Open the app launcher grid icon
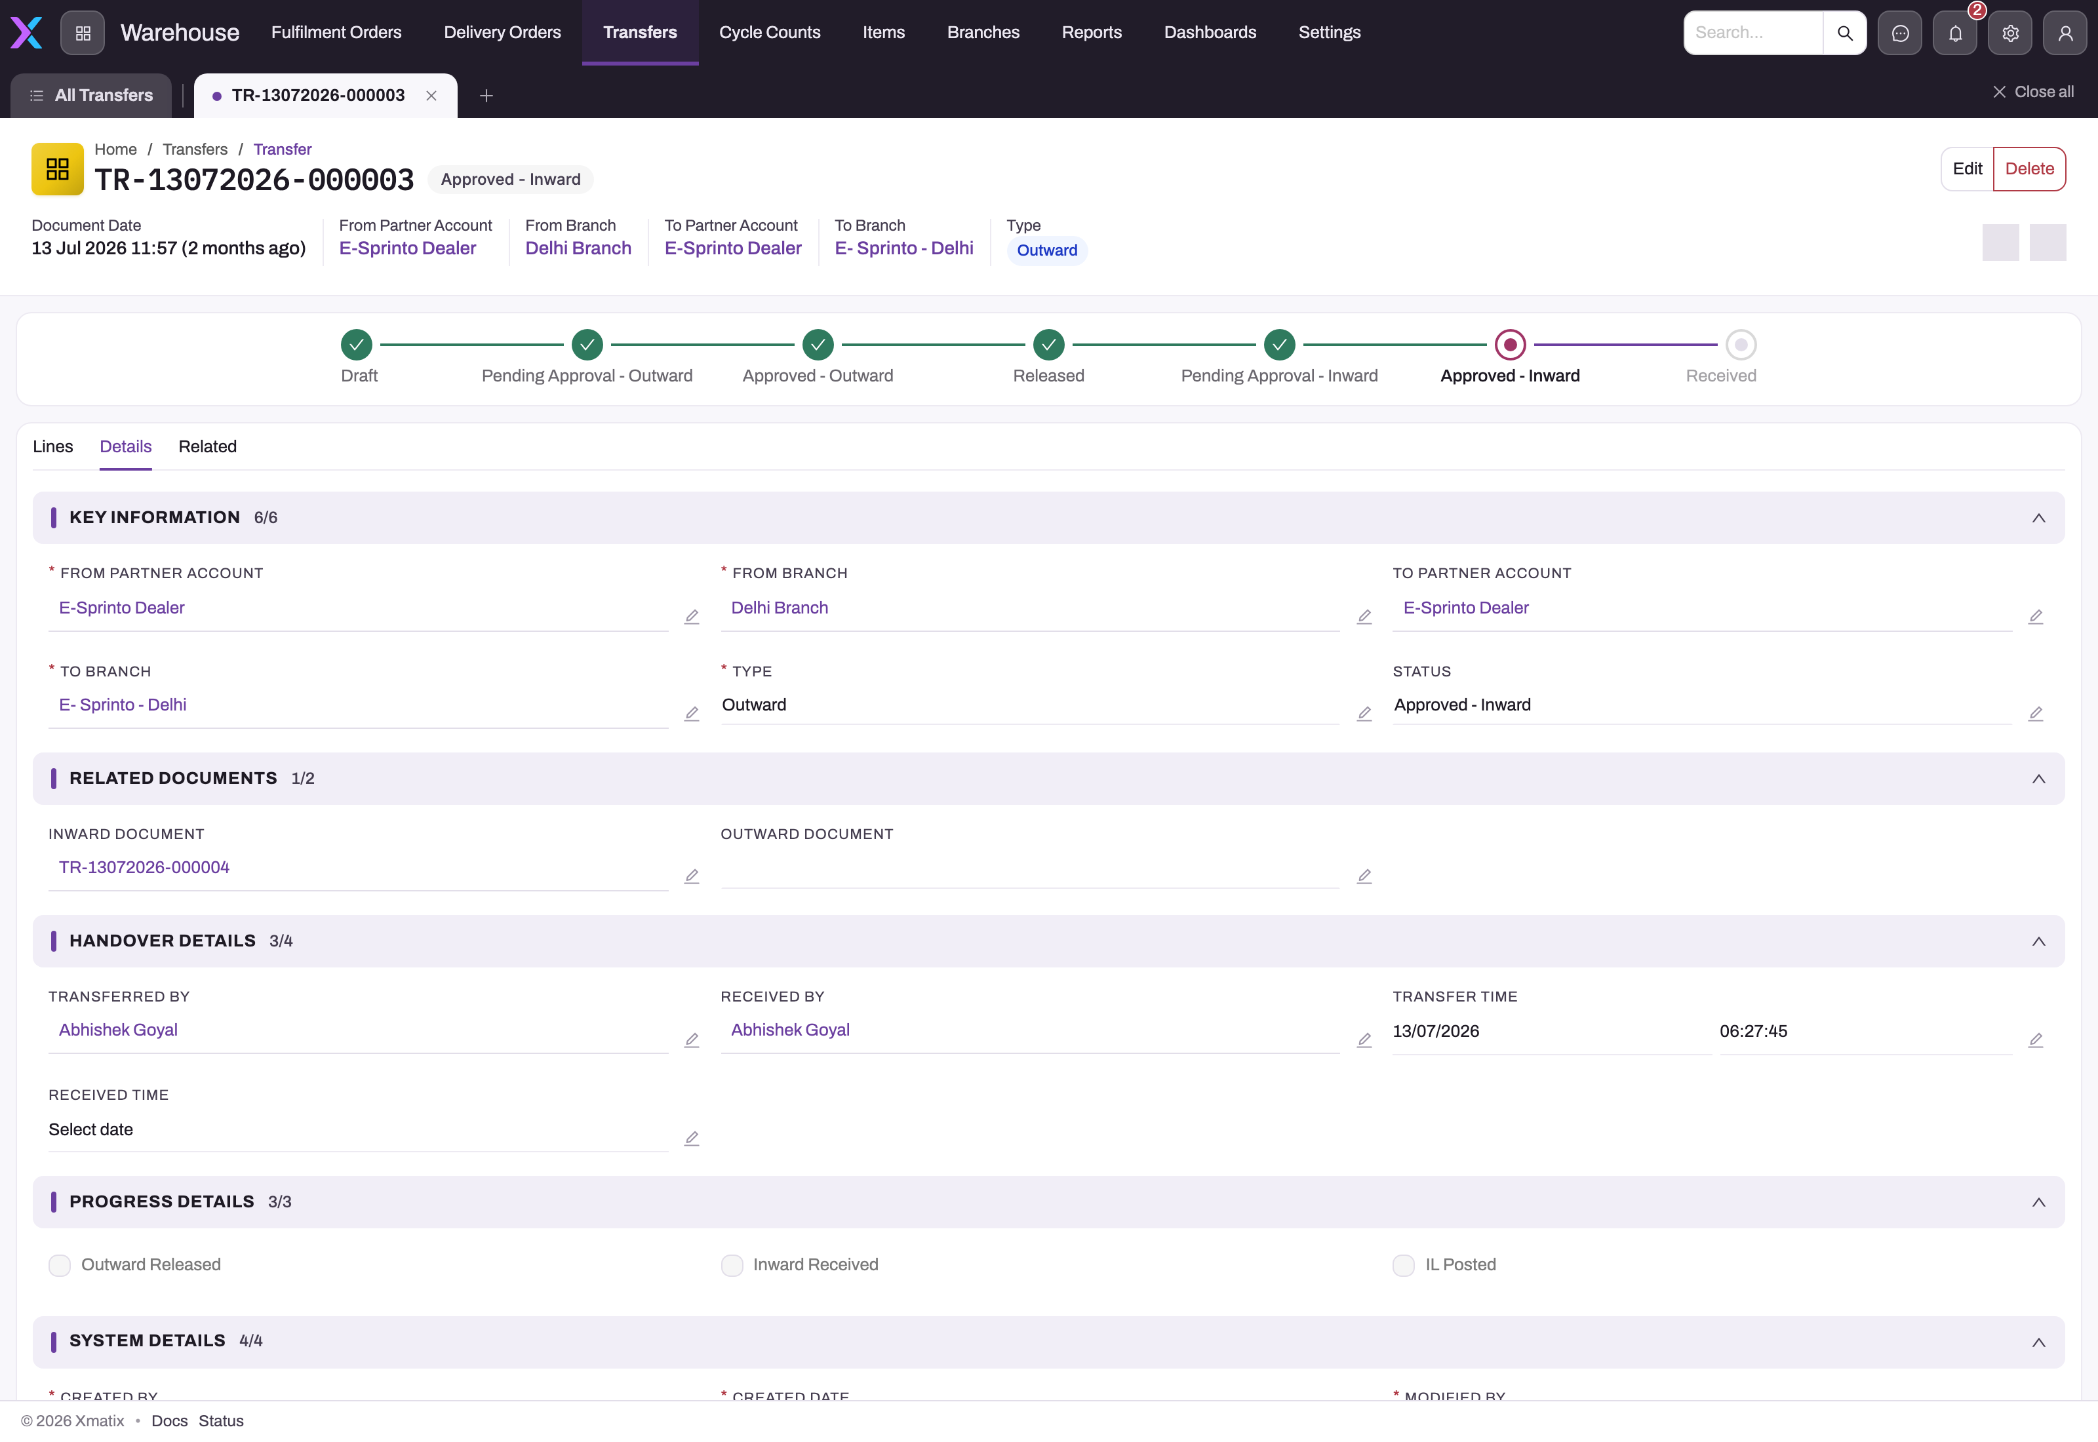2098x1442 pixels. click(82, 33)
